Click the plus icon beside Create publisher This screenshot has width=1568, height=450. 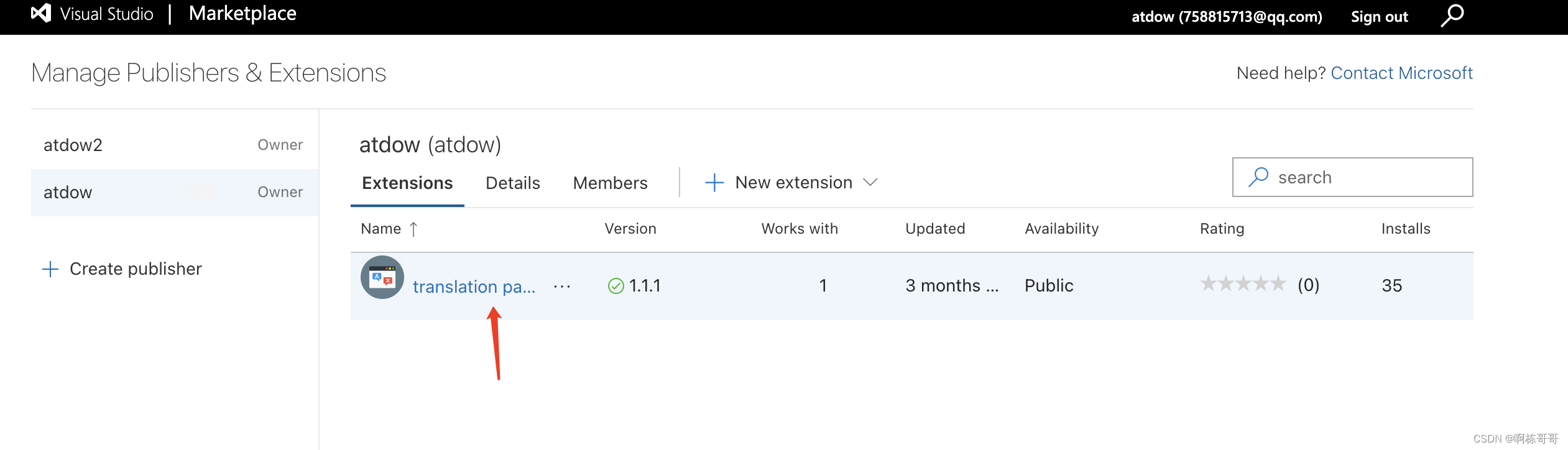click(50, 269)
